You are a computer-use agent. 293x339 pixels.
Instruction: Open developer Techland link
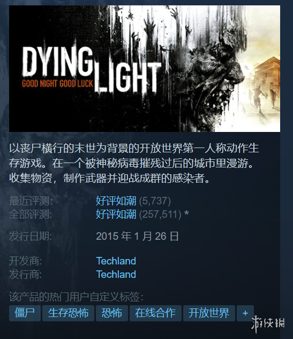116,261
